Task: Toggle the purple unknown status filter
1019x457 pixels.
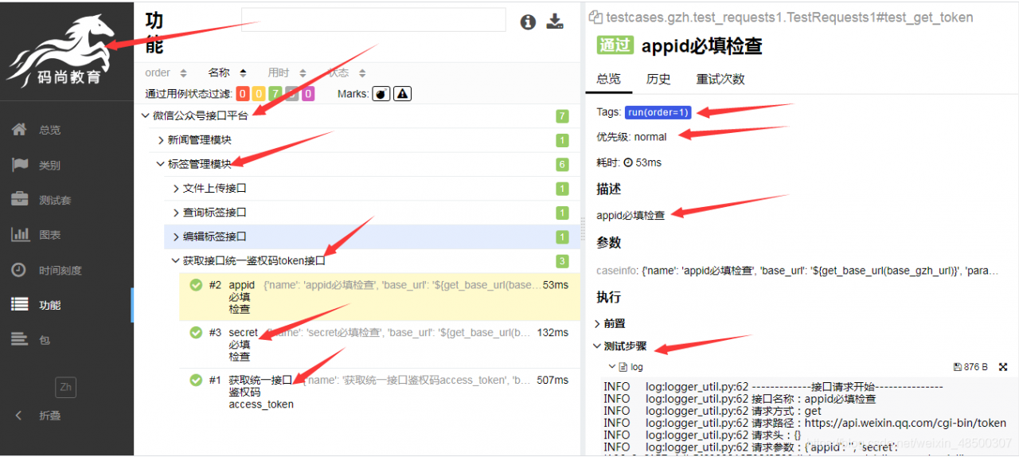Action: [307, 94]
